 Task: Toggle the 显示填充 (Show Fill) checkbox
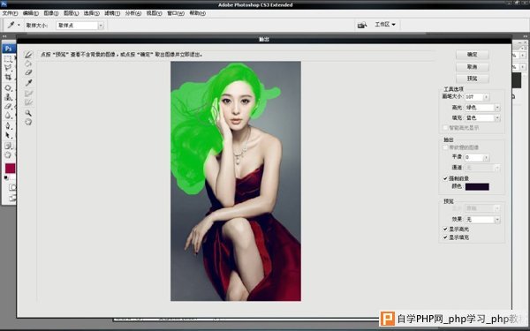tap(445, 237)
